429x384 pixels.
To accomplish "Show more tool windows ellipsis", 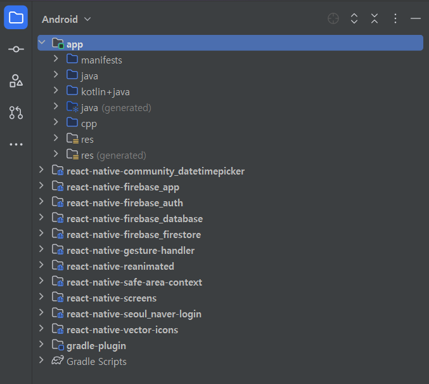I will (16, 144).
